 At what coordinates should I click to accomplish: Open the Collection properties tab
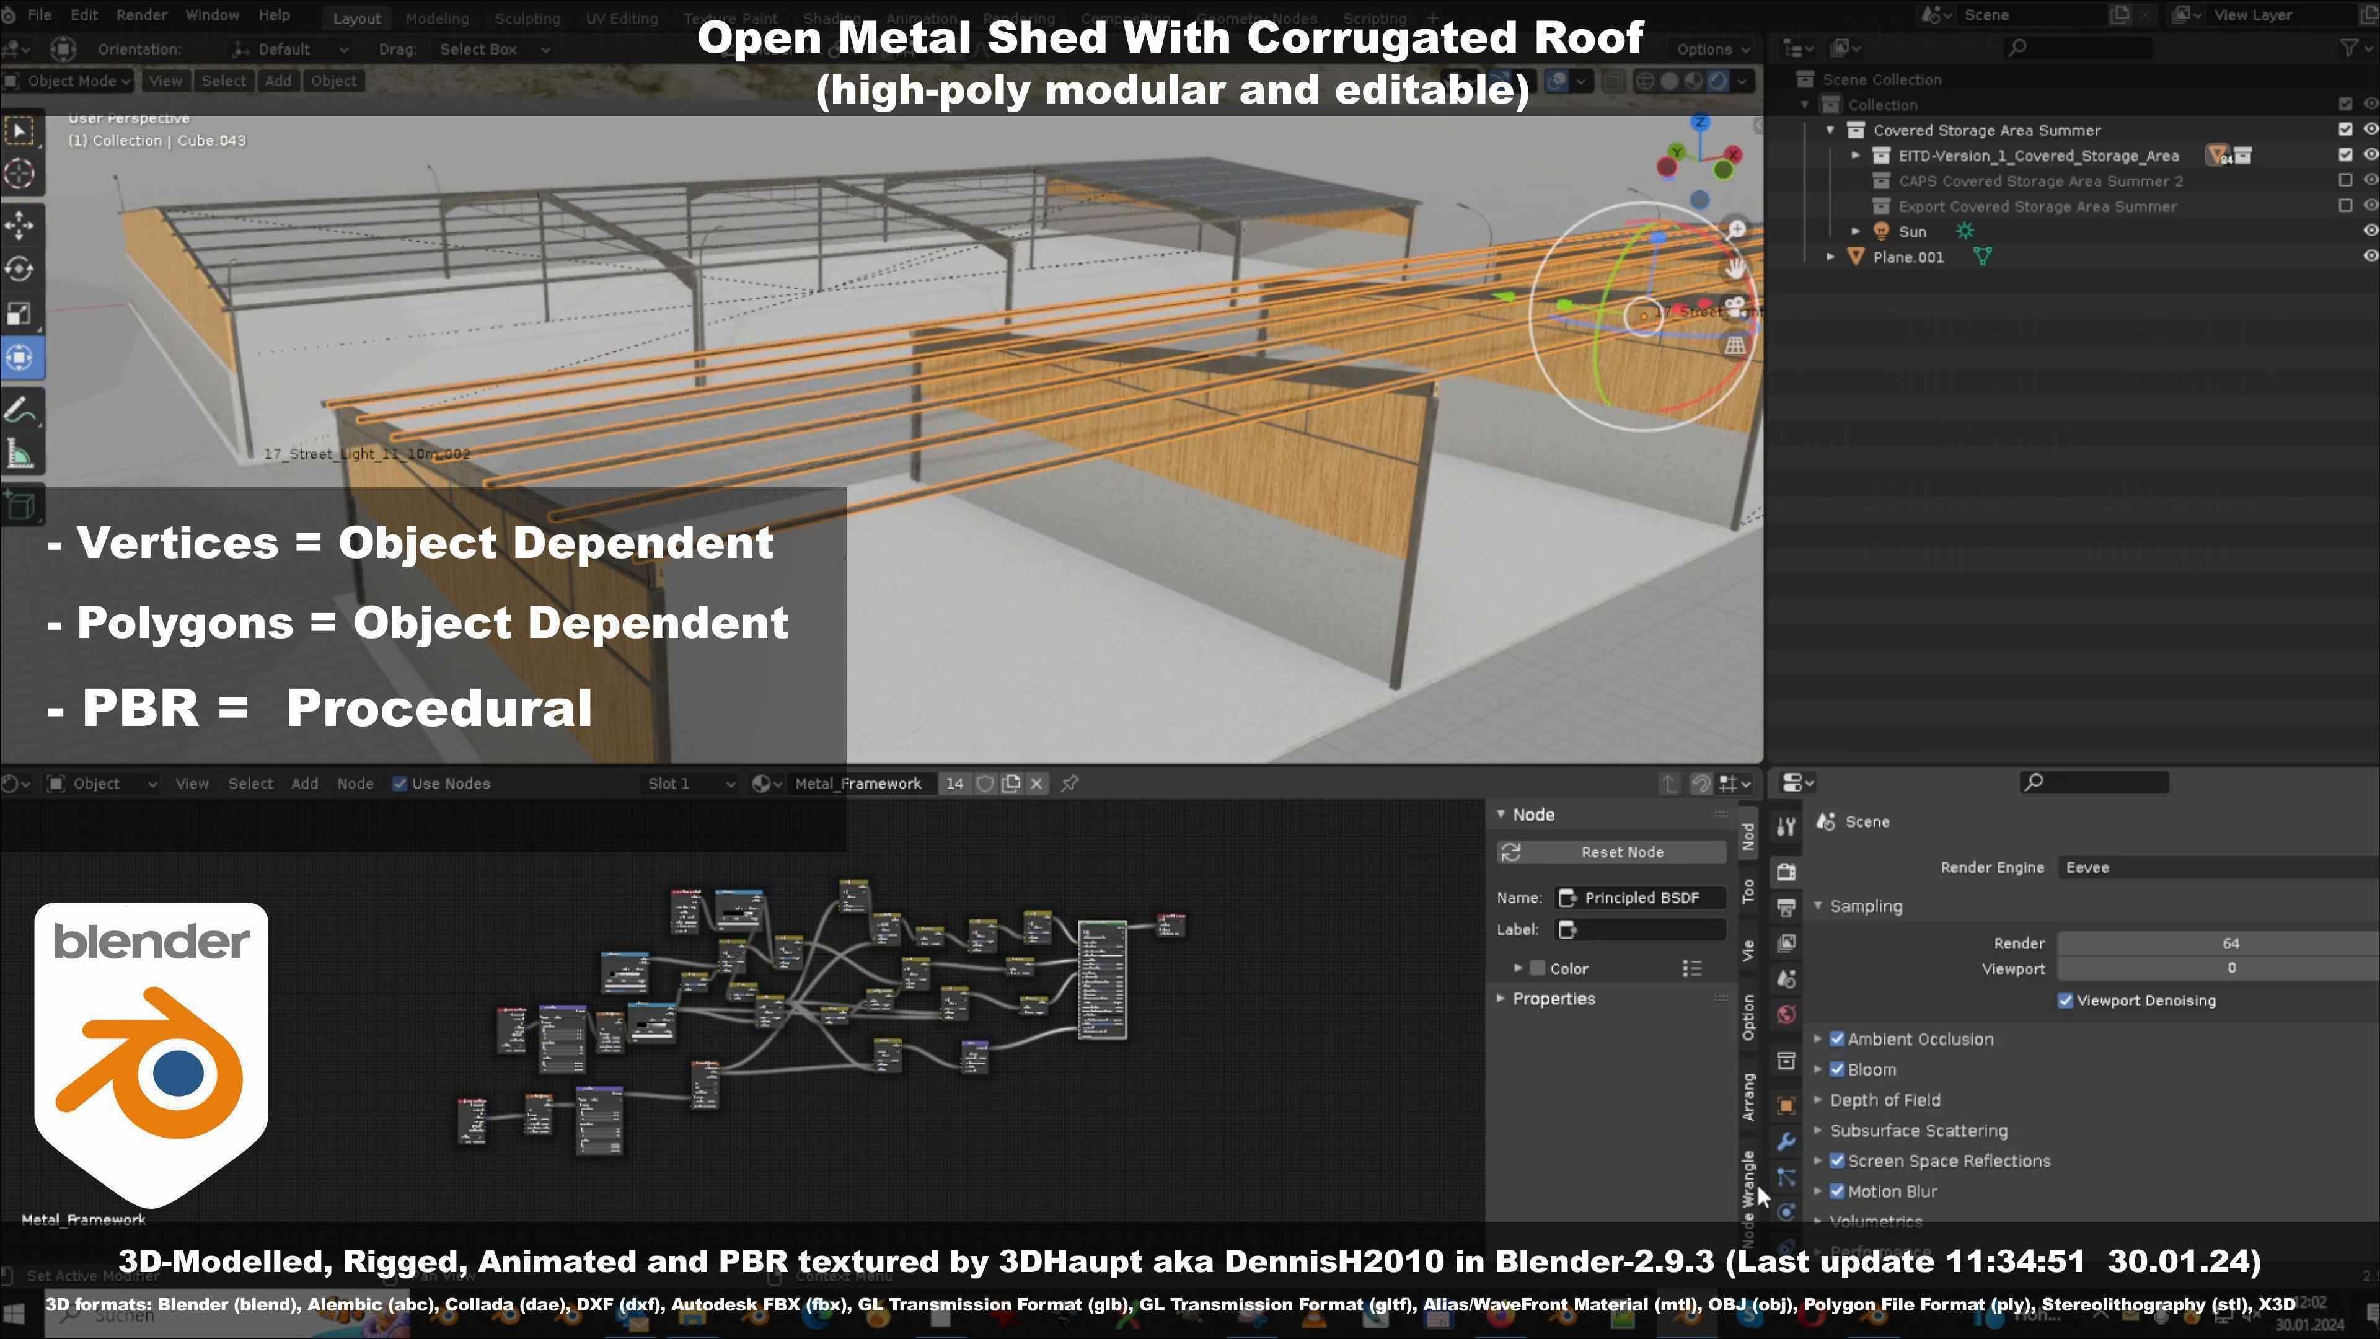(1787, 1060)
